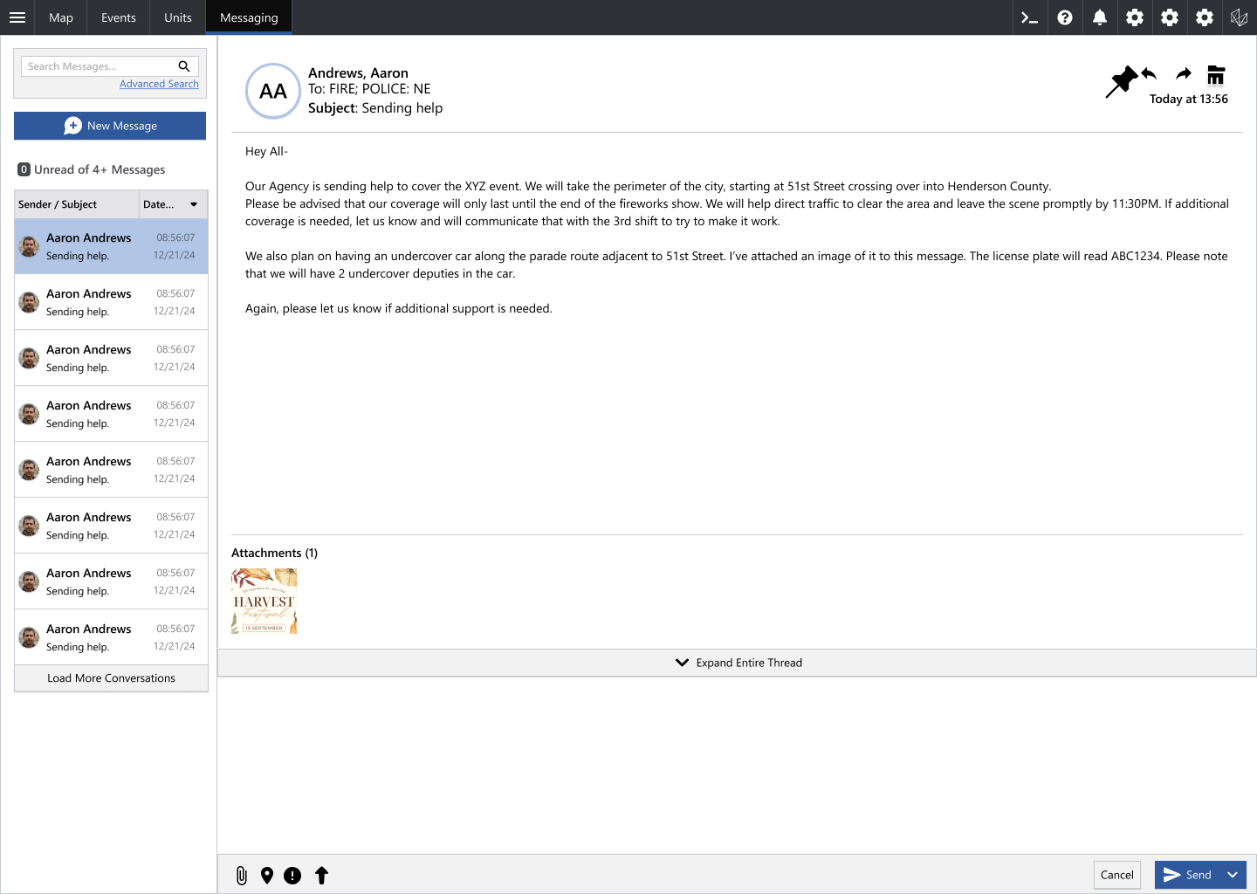Attach a file with the paperclip icon
Viewport: 1257px width, 894px height.
tap(242, 876)
